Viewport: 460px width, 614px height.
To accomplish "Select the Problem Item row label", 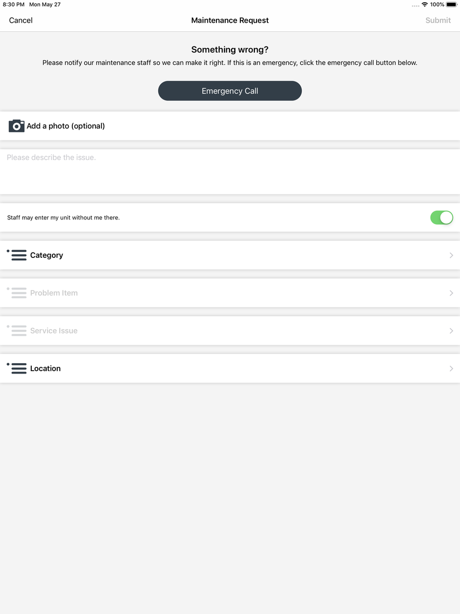I will click(54, 293).
